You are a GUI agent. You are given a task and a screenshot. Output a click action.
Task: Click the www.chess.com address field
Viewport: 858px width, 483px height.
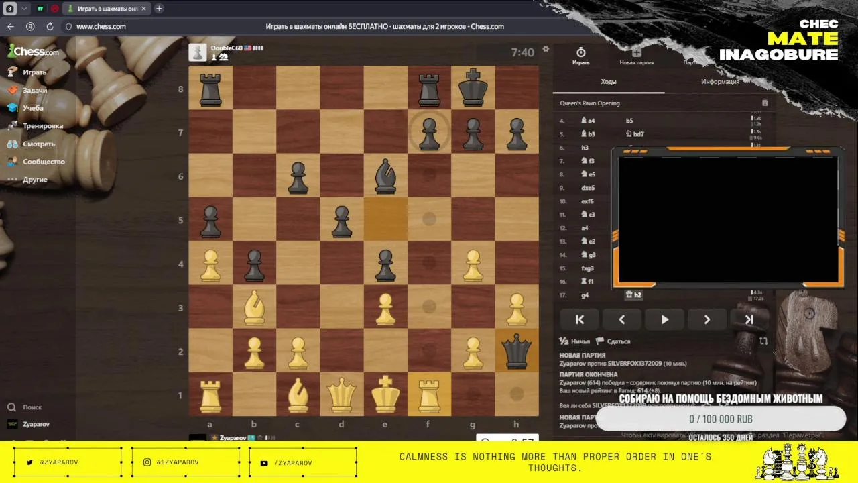click(x=101, y=27)
